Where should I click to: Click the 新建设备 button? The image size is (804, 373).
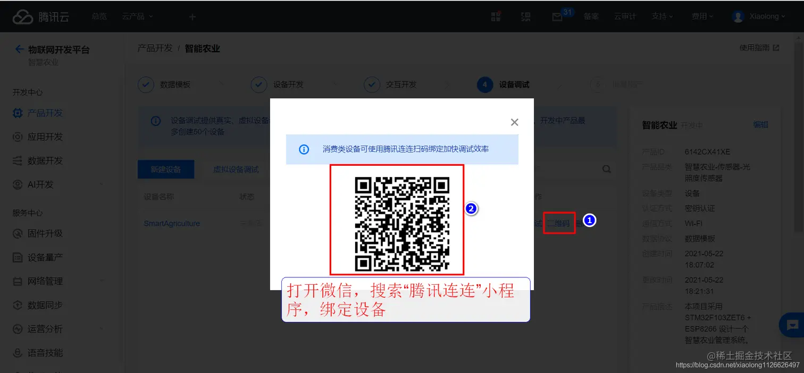tap(166, 169)
